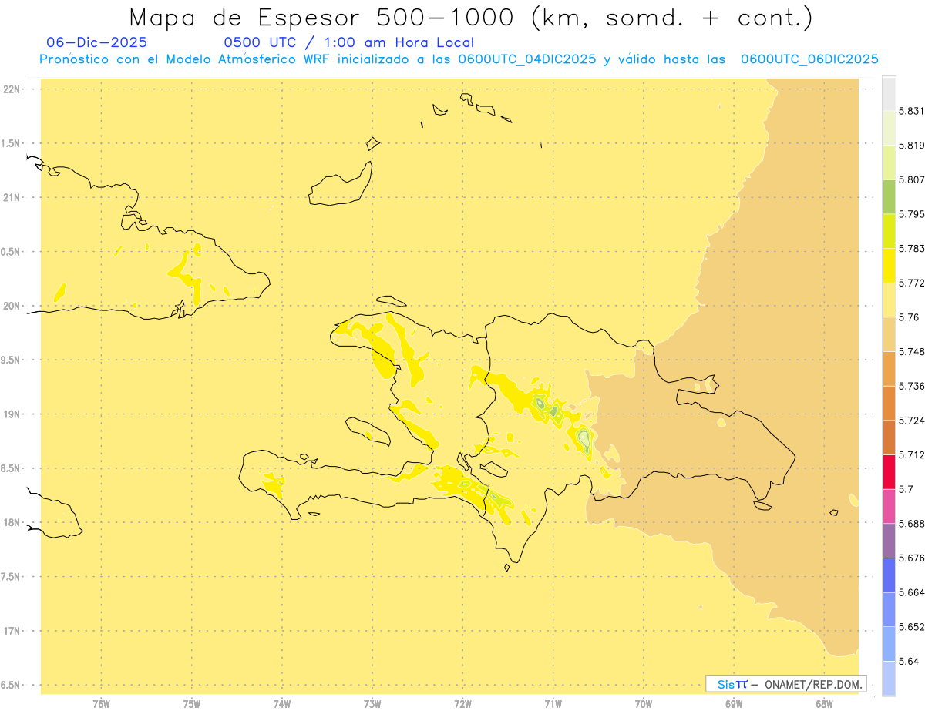
Task: Click the green colorbar swatch below 5.807
Action: [889, 196]
